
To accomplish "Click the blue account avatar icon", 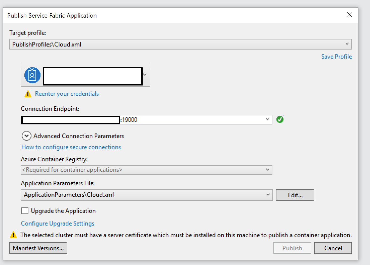I will 32,75.
